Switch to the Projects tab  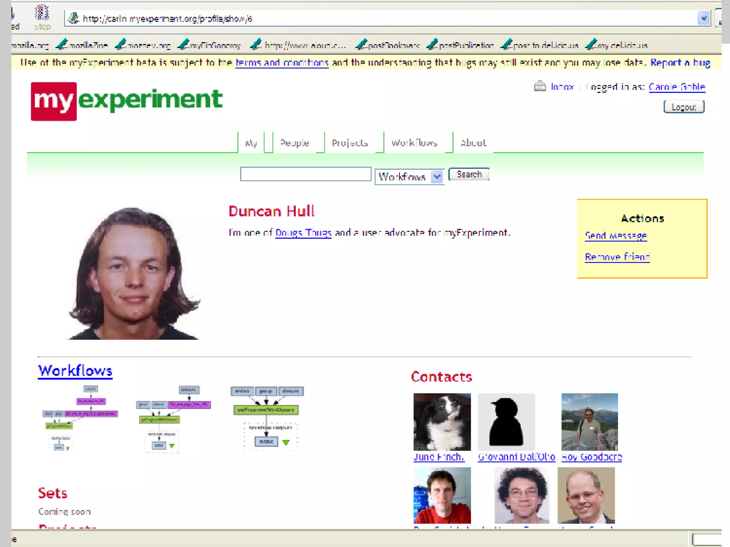(350, 143)
